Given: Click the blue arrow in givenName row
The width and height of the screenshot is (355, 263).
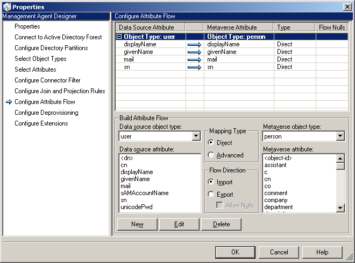Looking at the screenshot, I should point(195,52).
